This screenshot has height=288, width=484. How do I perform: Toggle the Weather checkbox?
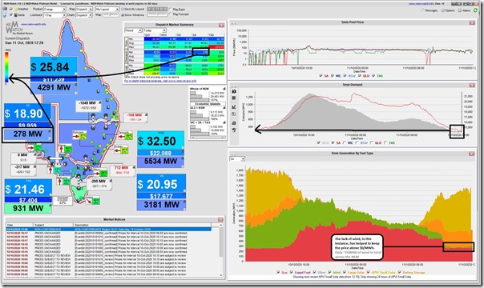coord(11,10)
